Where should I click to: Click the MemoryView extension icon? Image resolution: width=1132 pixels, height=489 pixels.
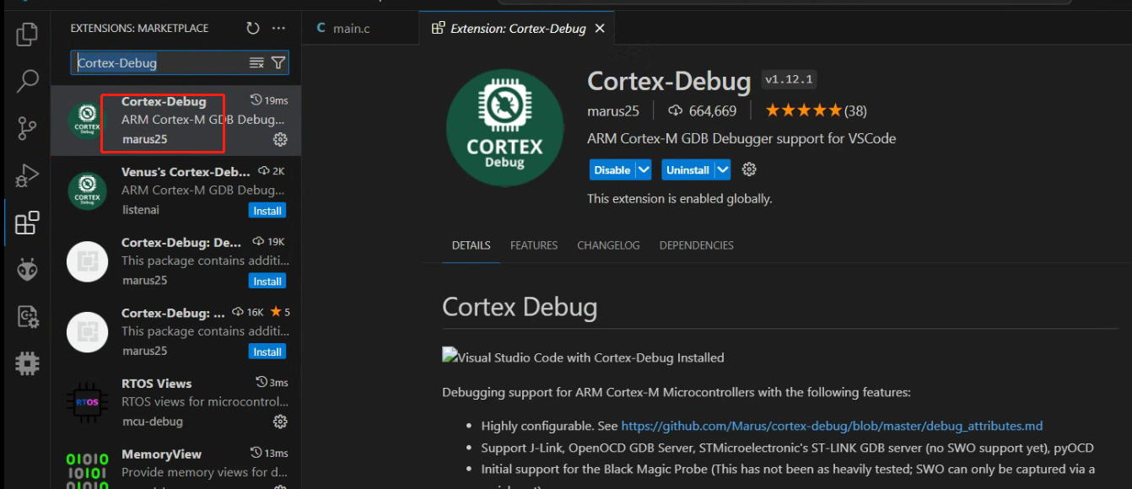coord(87,471)
